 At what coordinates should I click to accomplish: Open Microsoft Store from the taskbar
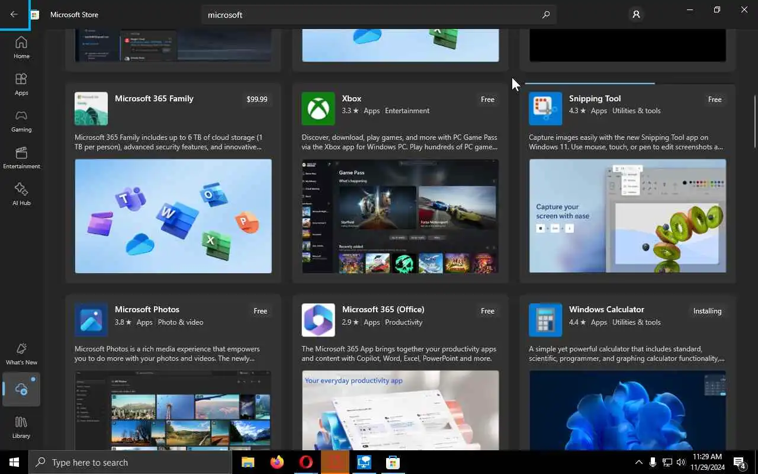[393, 462]
